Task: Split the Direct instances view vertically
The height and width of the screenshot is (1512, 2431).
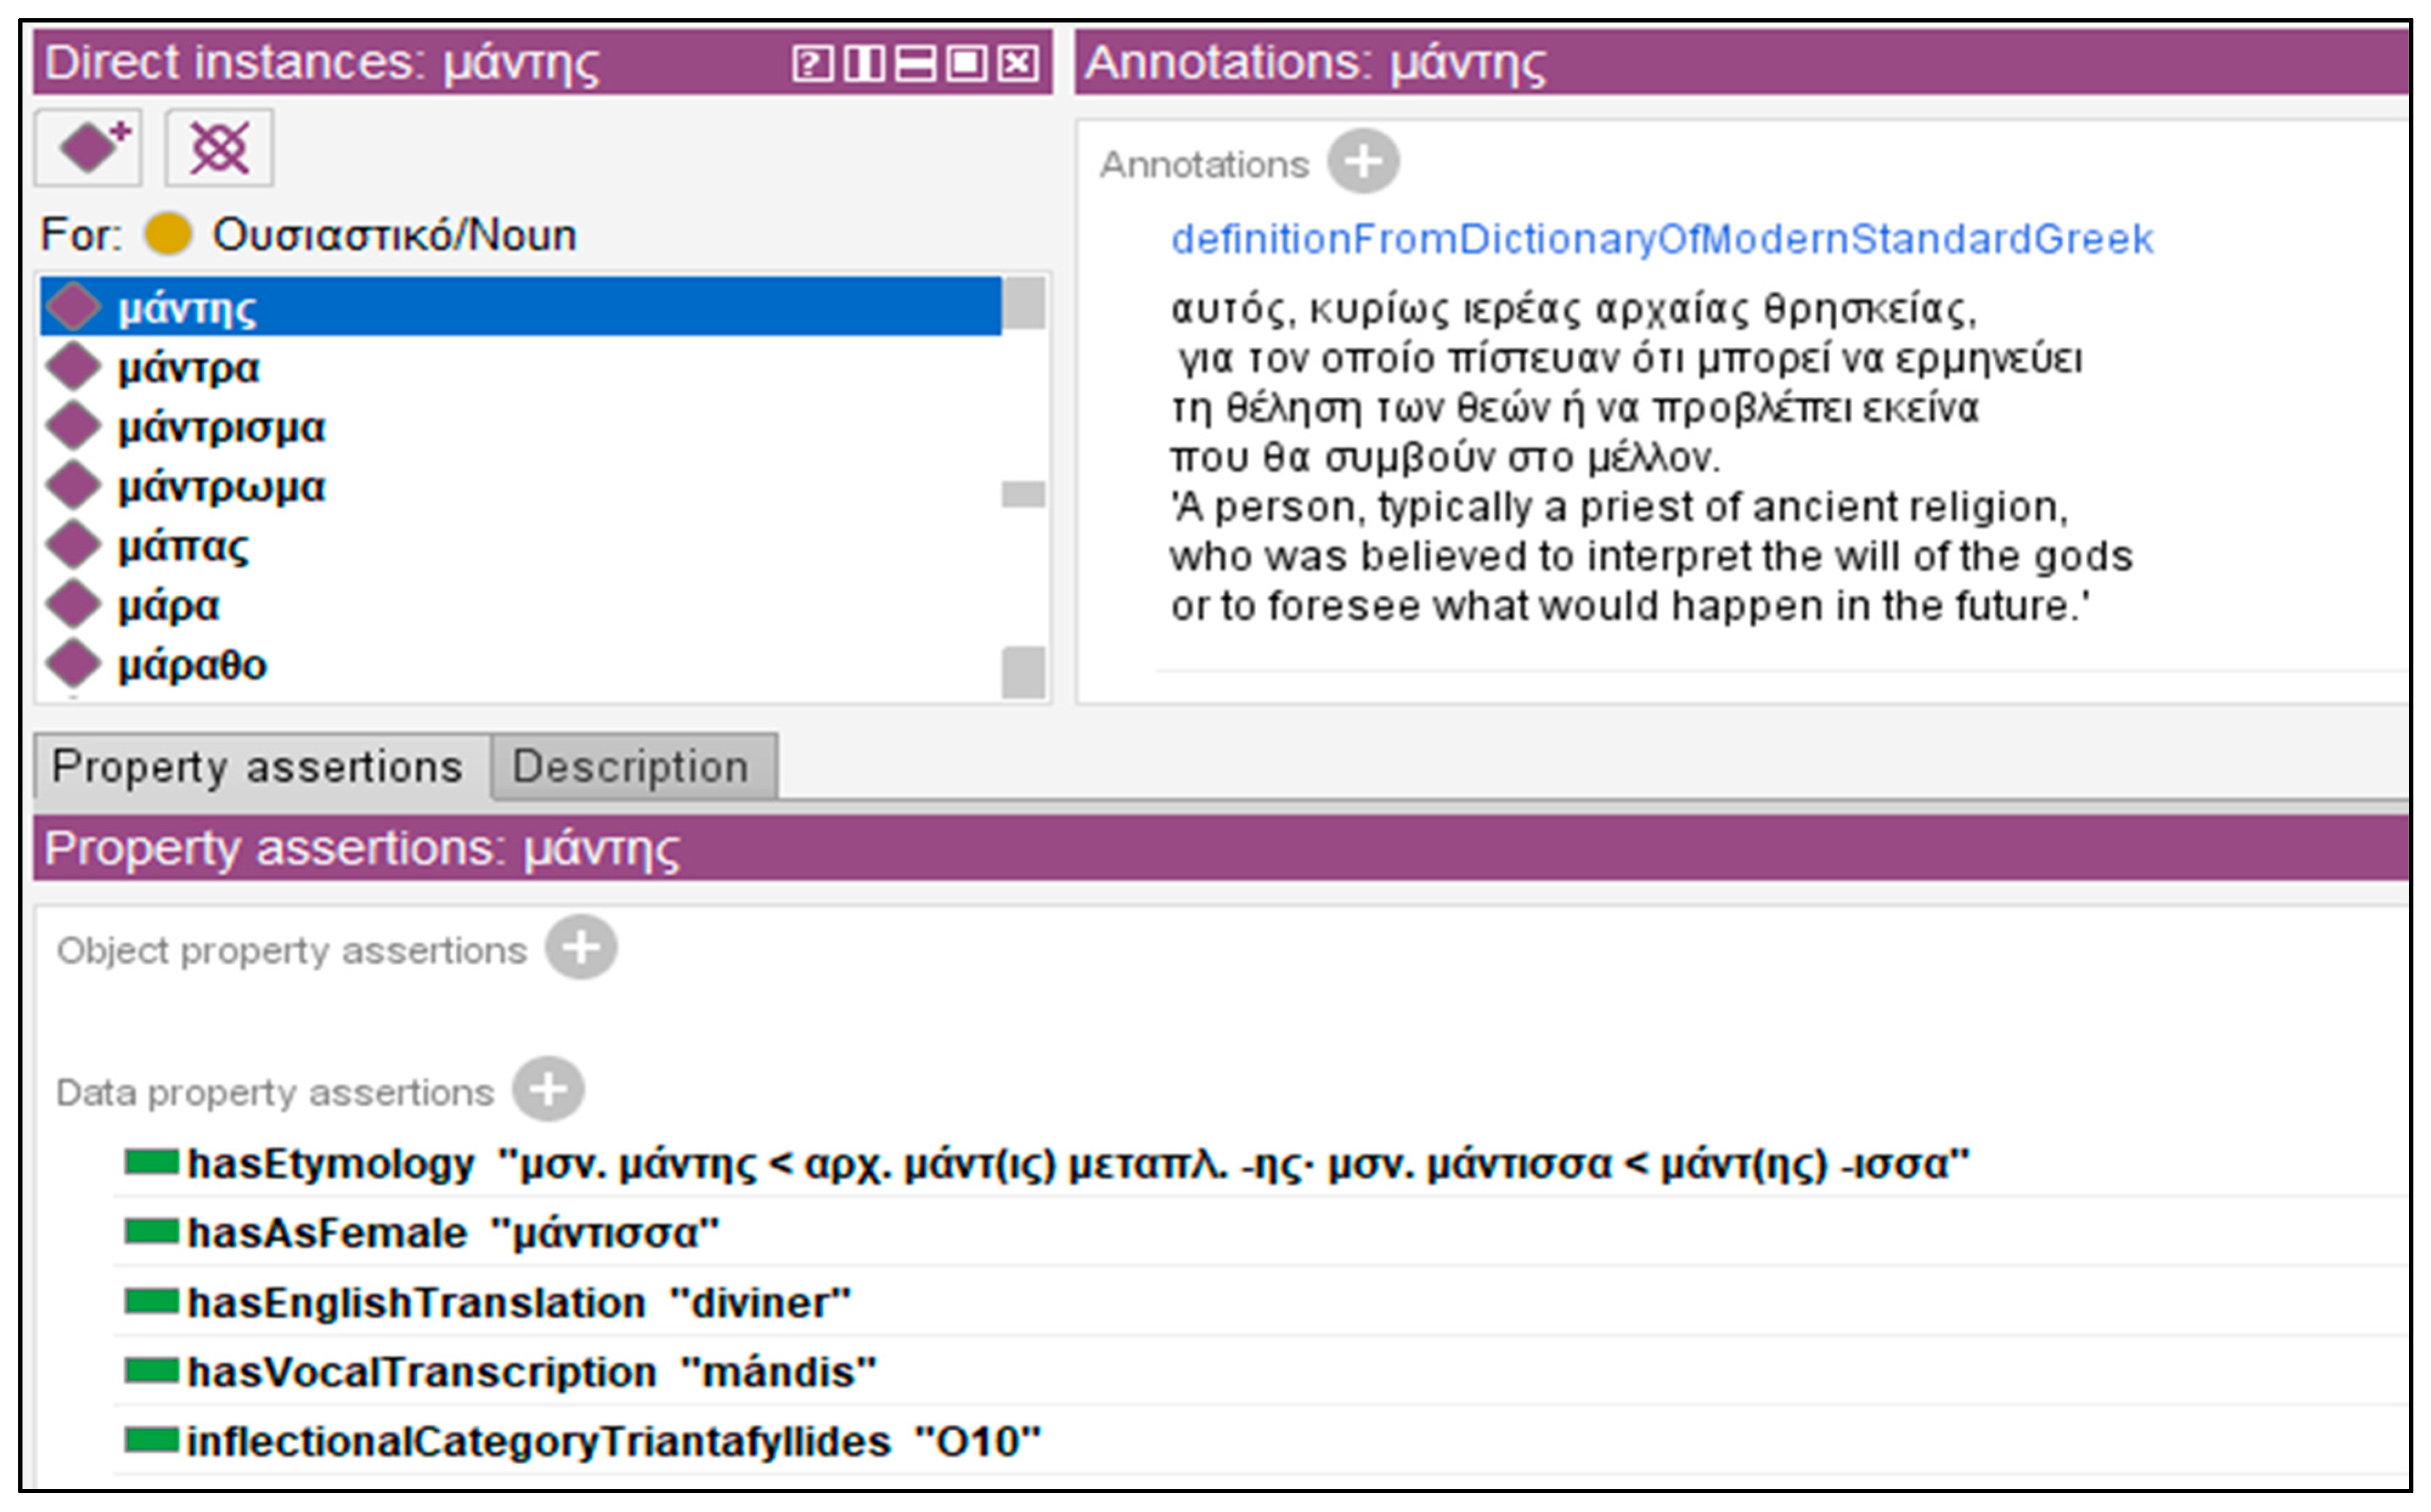Action: [863, 64]
